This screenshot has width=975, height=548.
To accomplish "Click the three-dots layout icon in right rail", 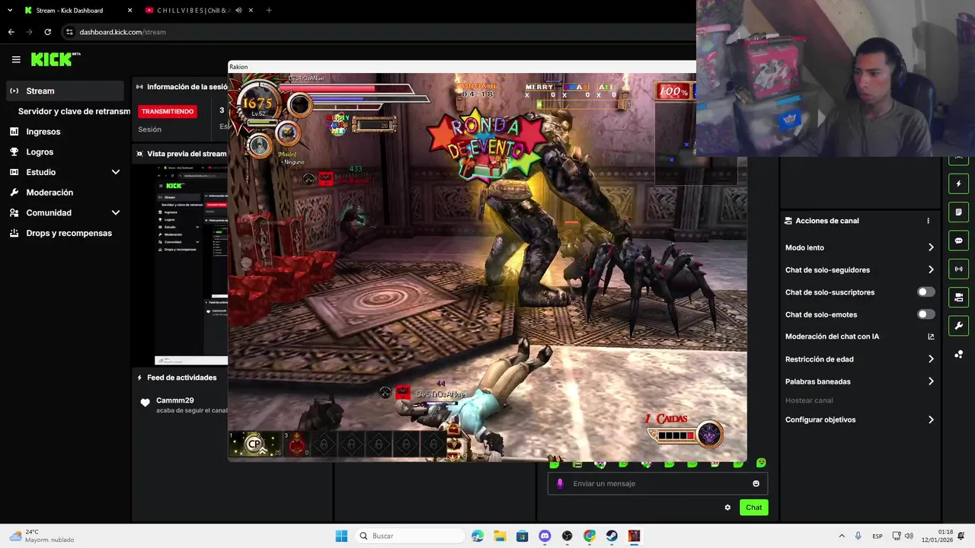I will coord(958,355).
